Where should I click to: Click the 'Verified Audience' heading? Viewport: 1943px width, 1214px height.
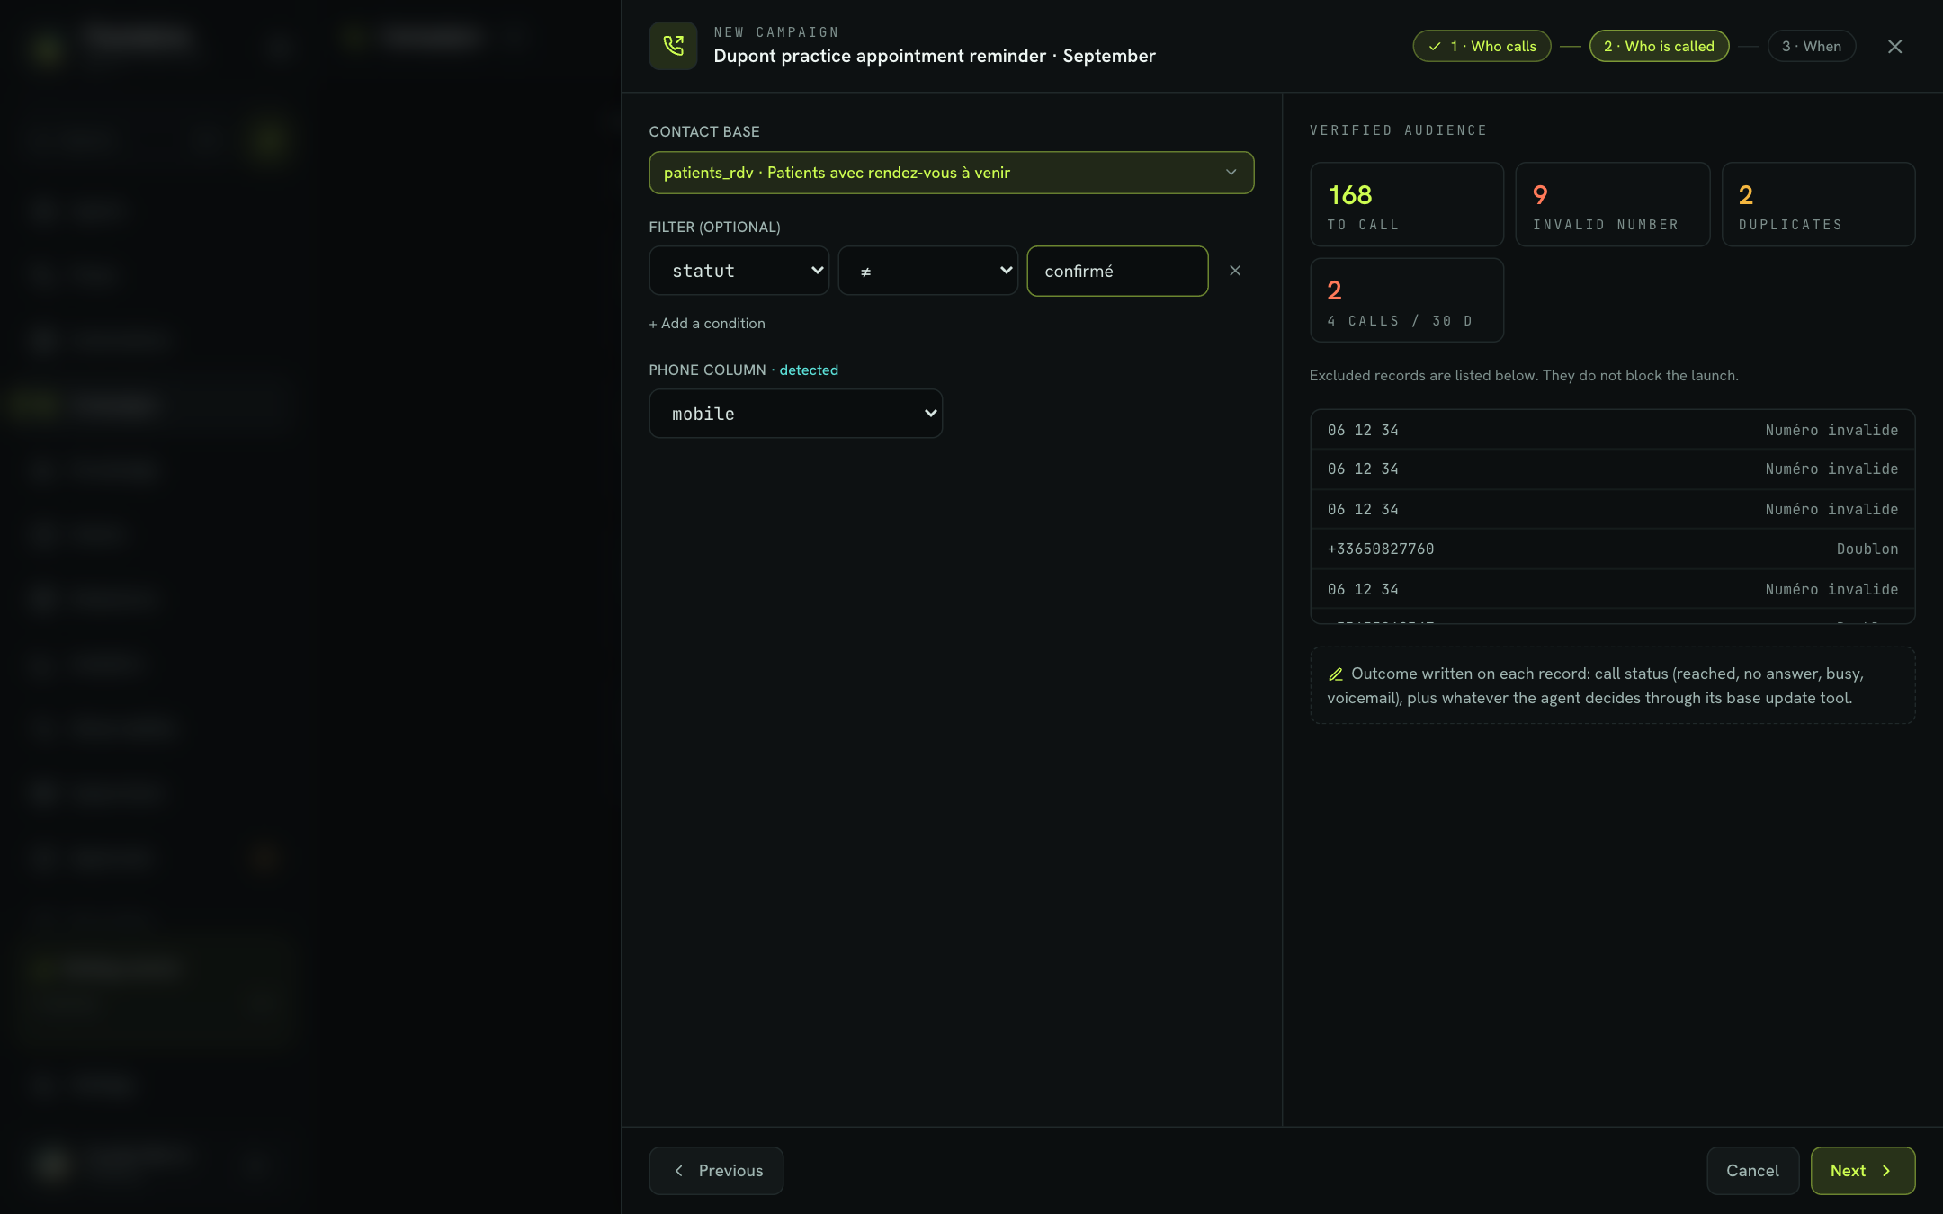coord(1398,130)
